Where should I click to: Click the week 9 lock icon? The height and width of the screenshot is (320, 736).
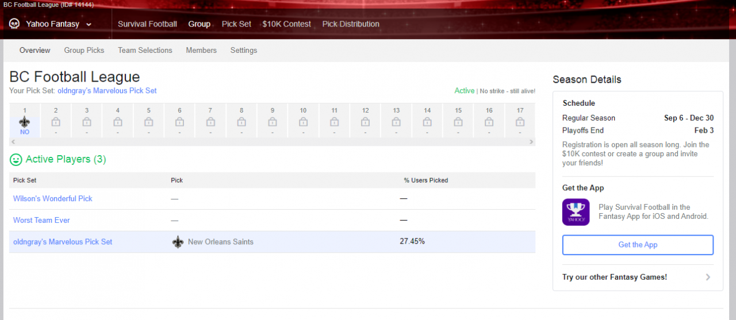coord(273,122)
